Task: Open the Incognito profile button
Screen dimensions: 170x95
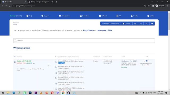Action: (160, 6)
